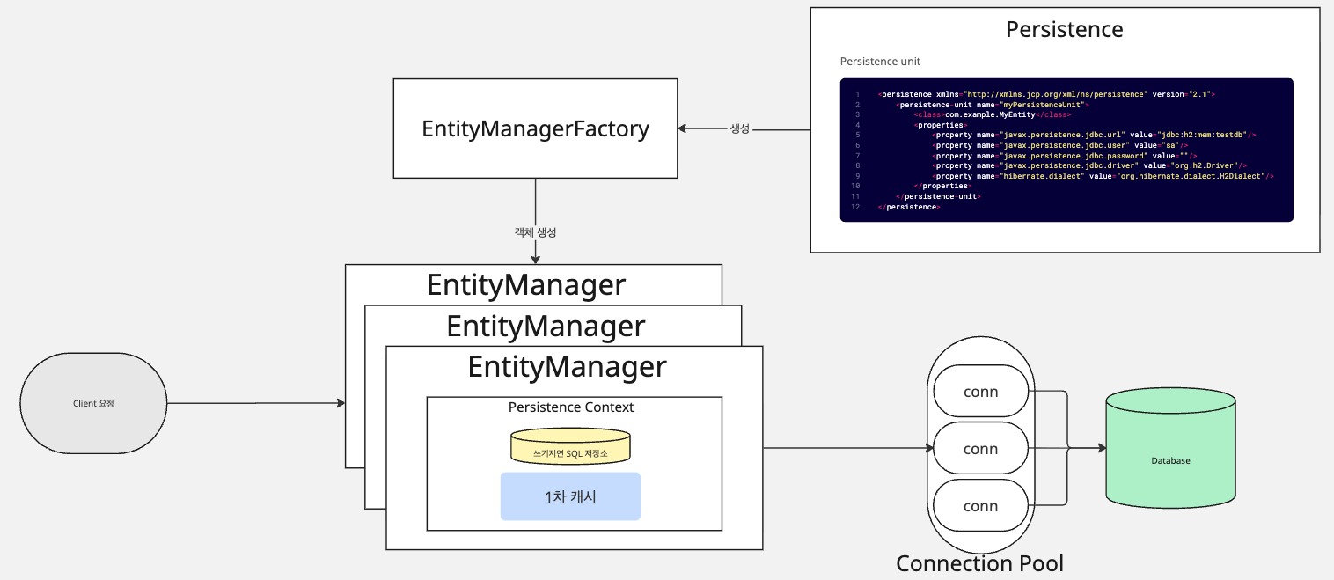1334x580 pixels.
Task: Click the rearmost EntityManager title
Action: click(x=525, y=285)
